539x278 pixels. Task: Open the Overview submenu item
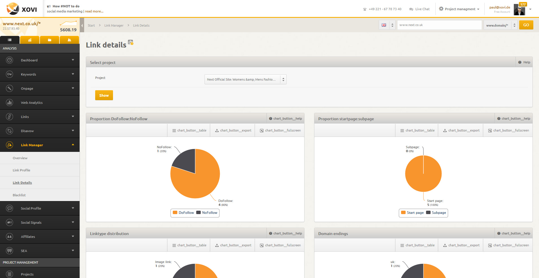pyautogui.click(x=20, y=158)
